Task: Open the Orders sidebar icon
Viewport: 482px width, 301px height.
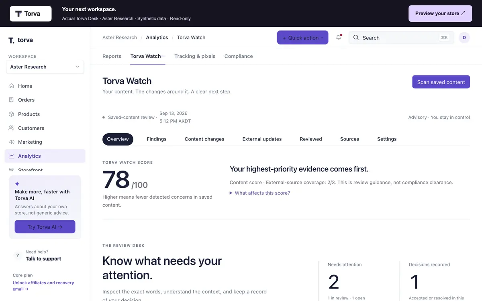Action: click(x=11, y=100)
